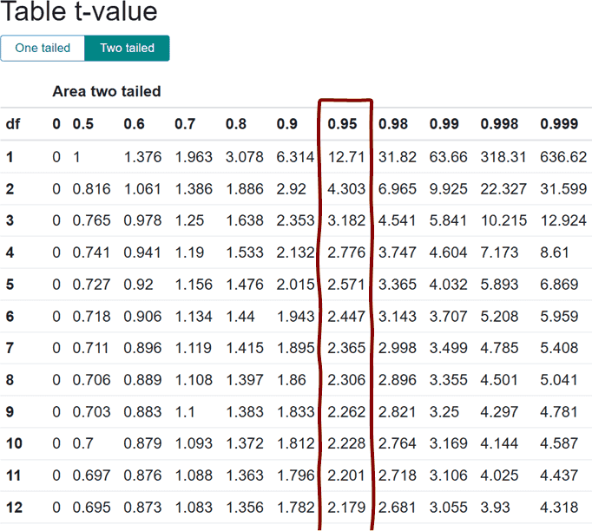Click the 0.98 column header
The height and width of the screenshot is (531, 592).
tap(393, 124)
